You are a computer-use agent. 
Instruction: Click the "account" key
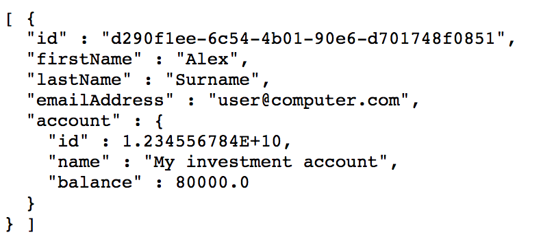point(75,121)
